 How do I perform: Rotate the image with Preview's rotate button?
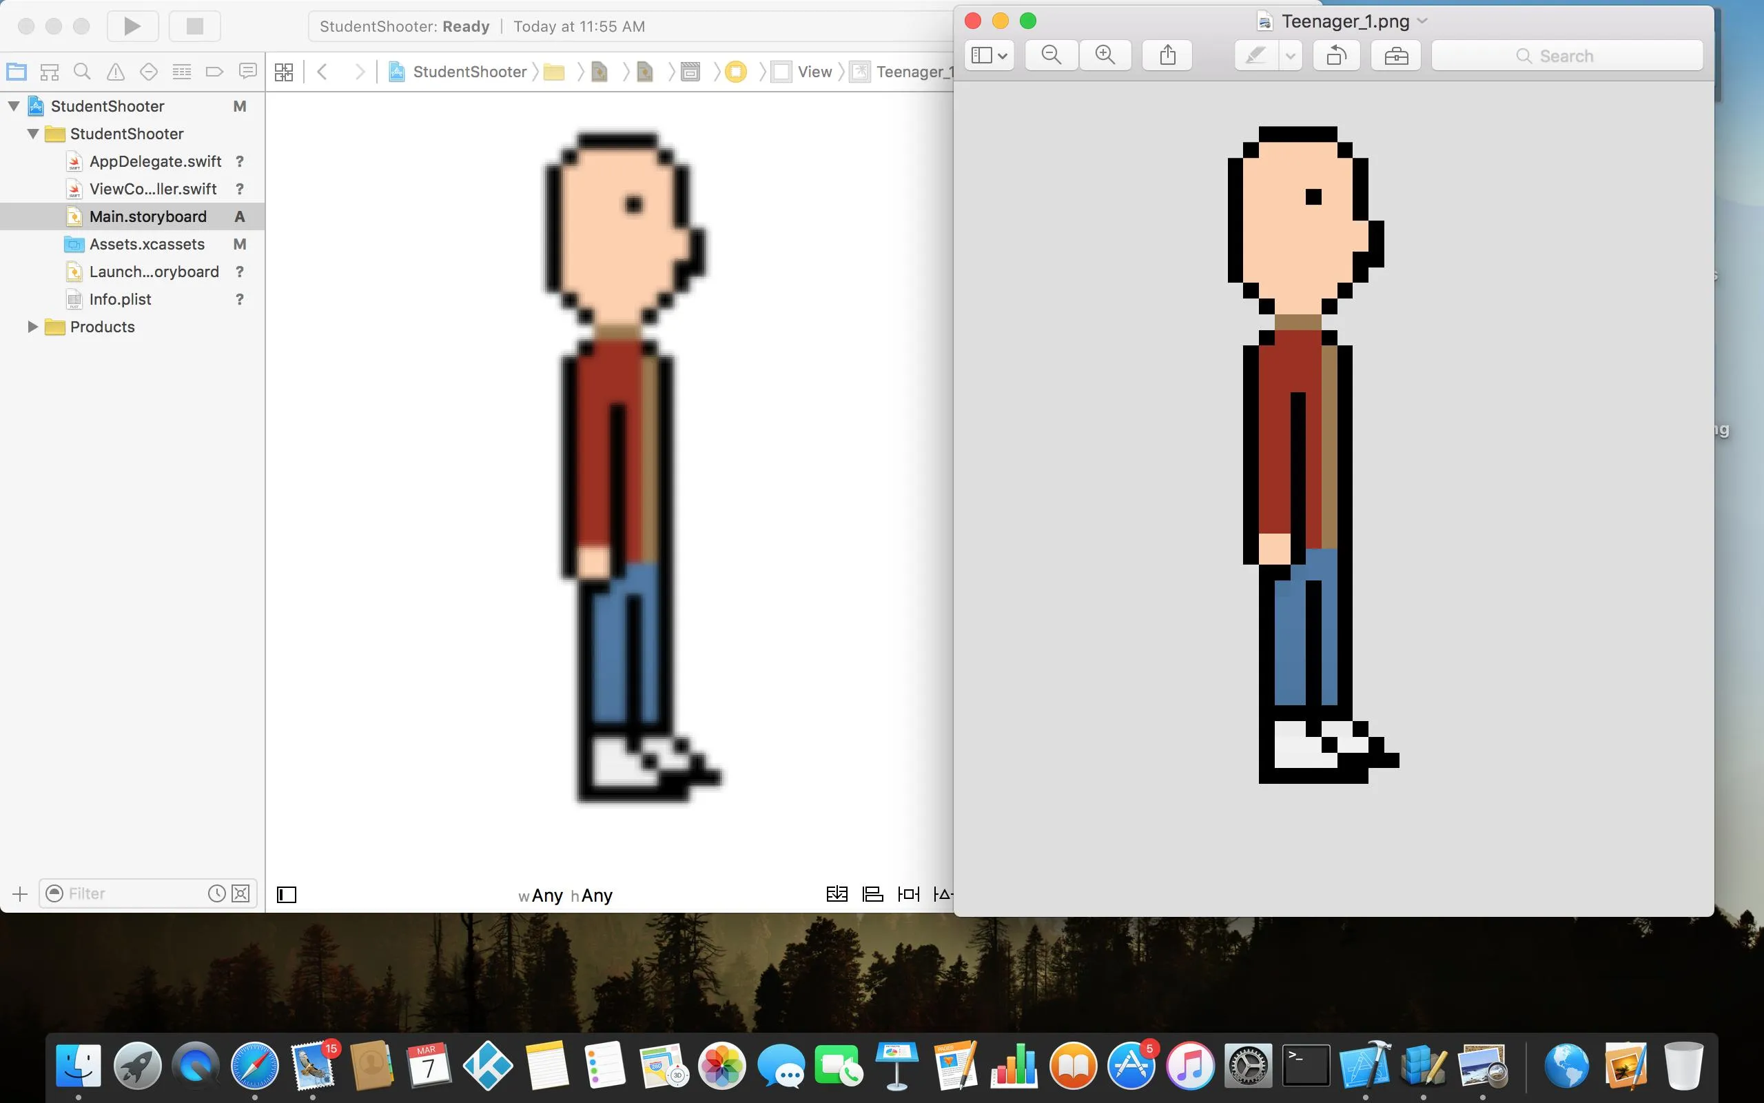point(1336,55)
